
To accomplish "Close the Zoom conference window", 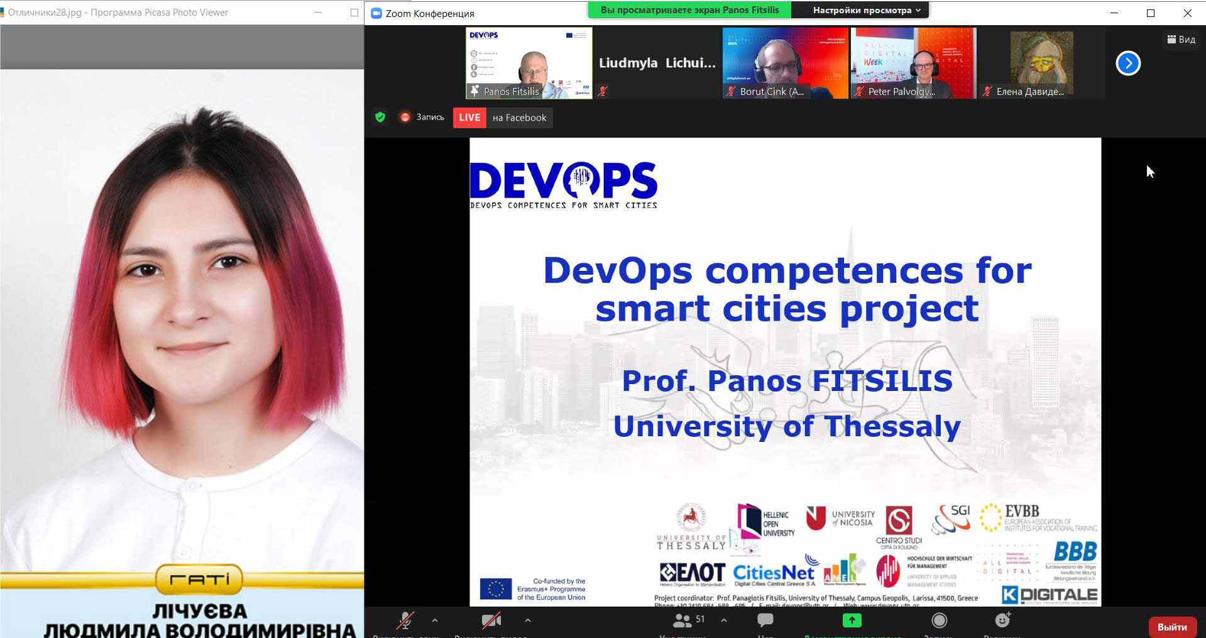I will tap(1187, 13).
